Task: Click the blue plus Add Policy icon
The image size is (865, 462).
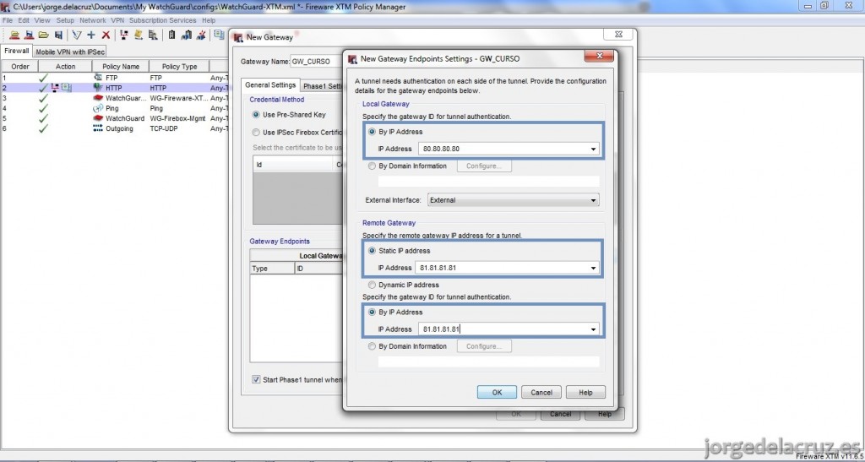Action: coord(91,35)
